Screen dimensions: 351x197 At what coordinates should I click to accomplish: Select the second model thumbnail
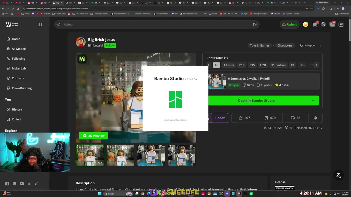click(120, 155)
